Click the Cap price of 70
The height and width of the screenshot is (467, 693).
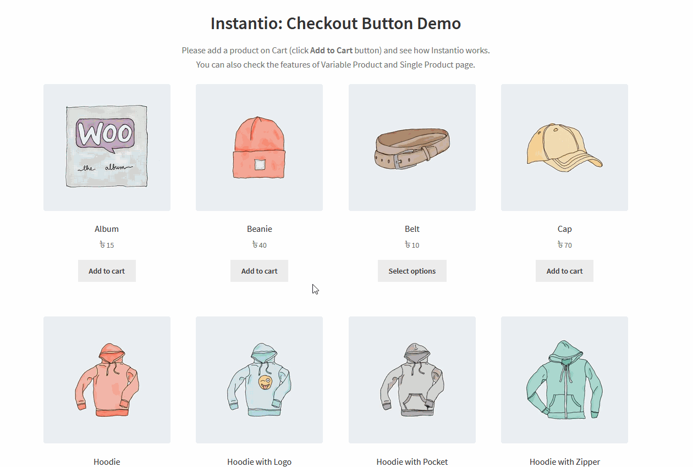click(565, 245)
